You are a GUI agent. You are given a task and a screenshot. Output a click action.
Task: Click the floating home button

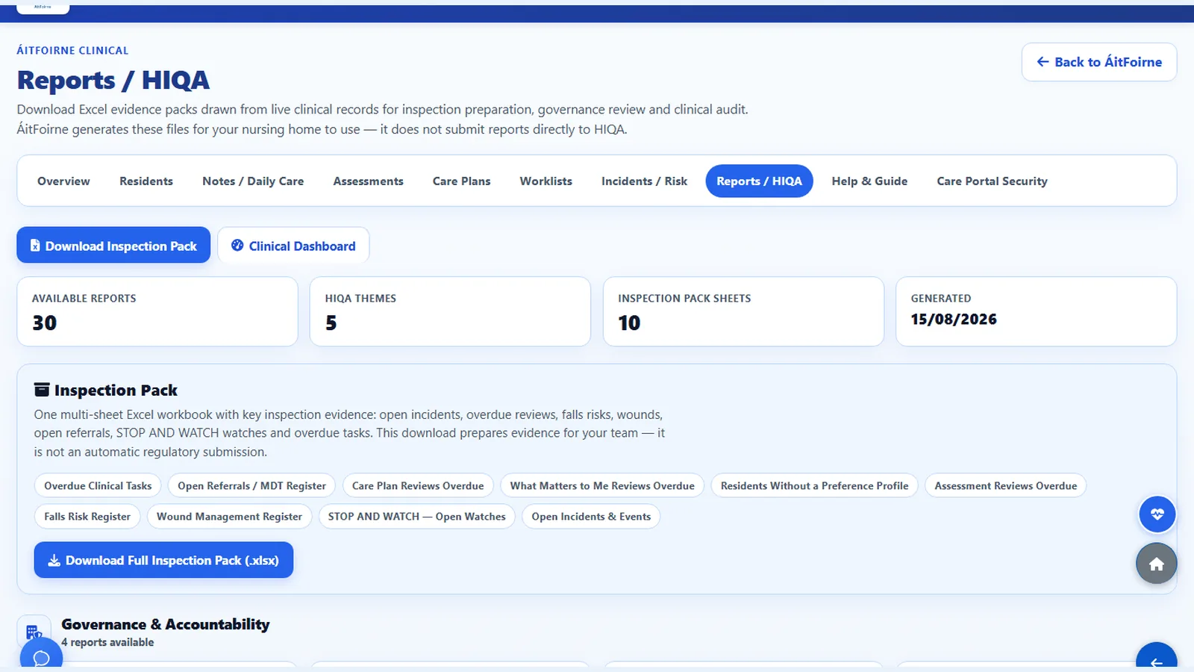point(1157,564)
